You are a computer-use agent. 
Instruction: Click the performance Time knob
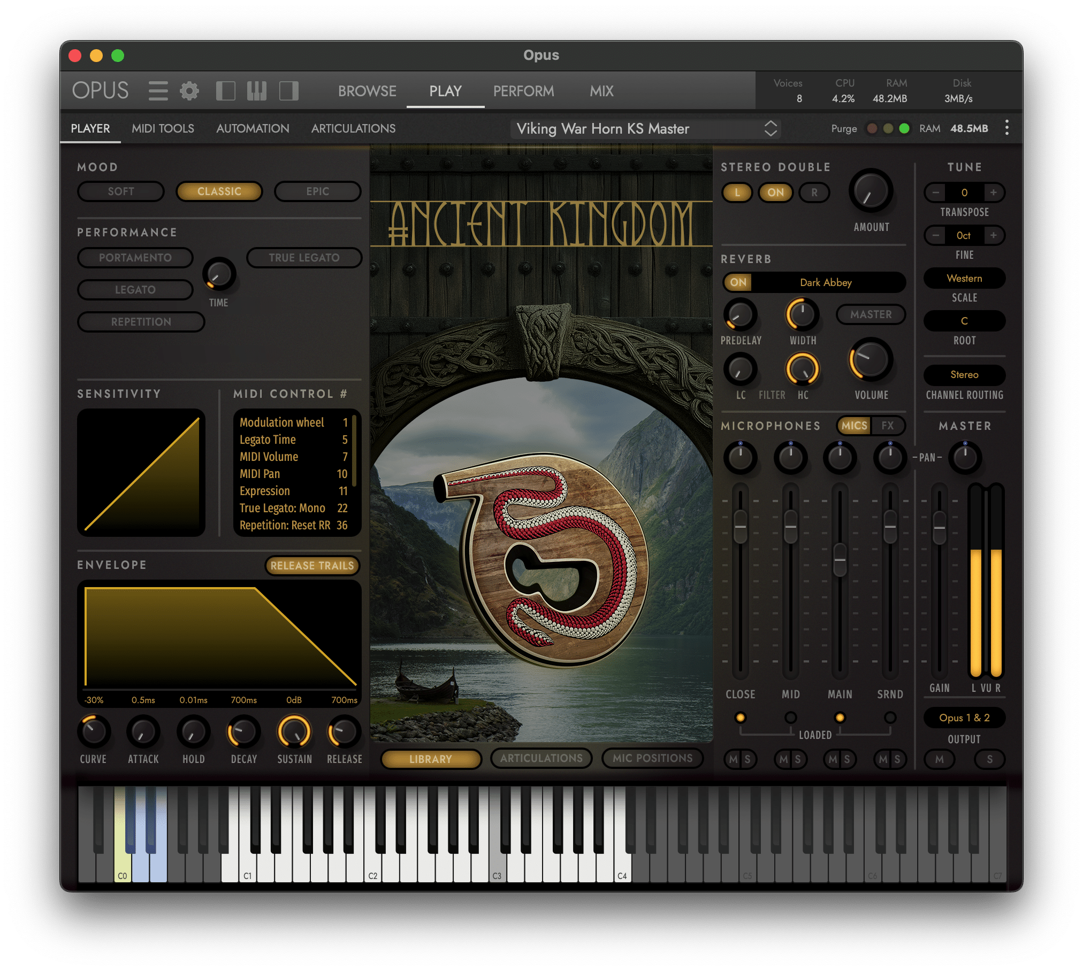(x=219, y=274)
